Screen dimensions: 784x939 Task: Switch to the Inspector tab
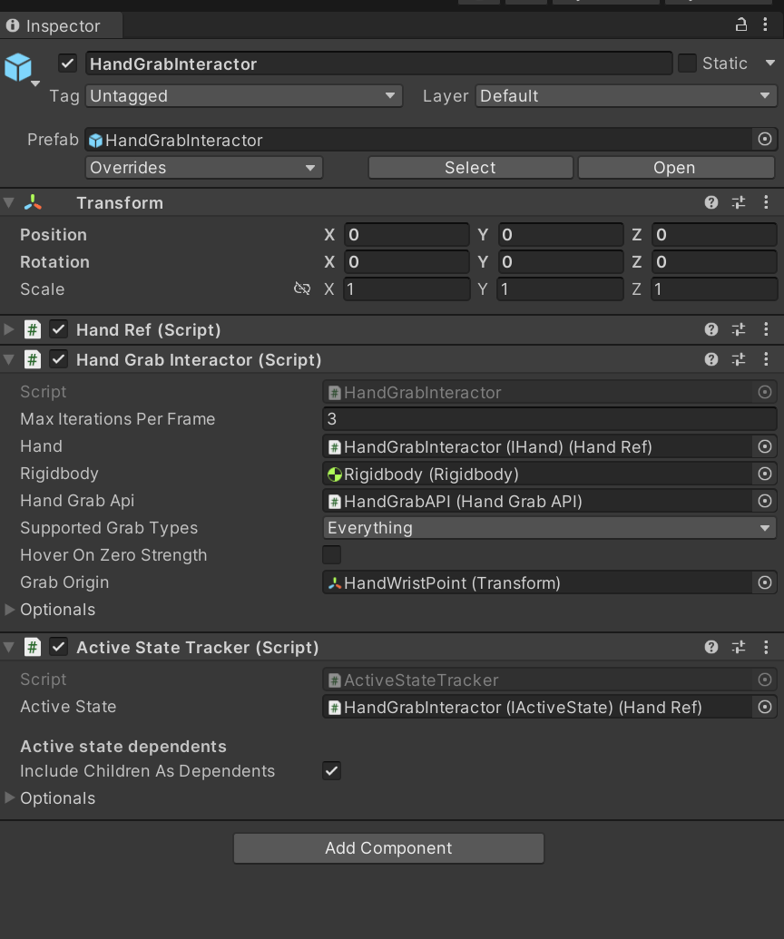click(62, 25)
